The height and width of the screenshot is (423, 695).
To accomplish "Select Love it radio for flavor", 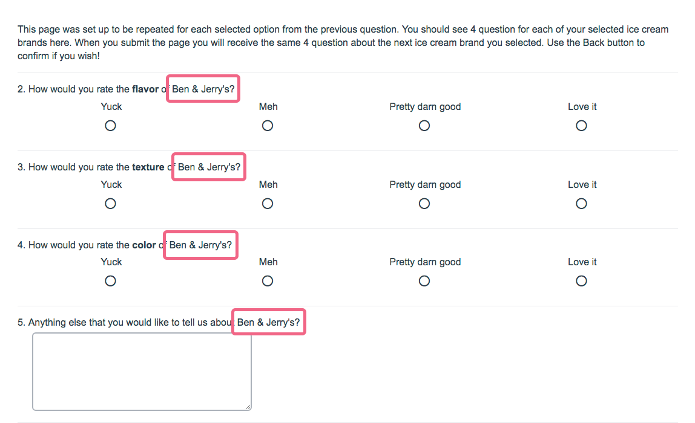I will (581, 126).
